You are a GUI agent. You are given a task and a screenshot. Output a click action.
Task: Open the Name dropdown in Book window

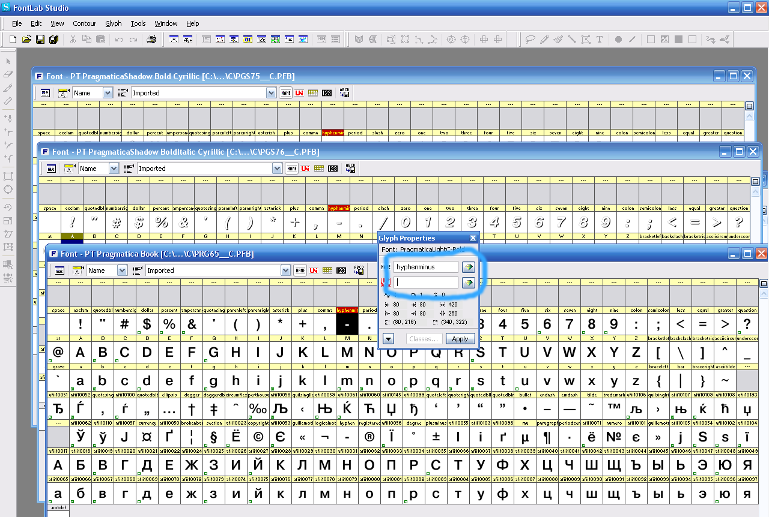point(122,270)
